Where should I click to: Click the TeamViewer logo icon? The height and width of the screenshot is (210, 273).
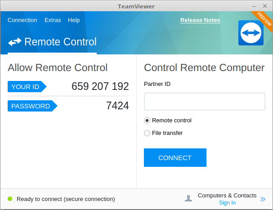tap(251, 33)
